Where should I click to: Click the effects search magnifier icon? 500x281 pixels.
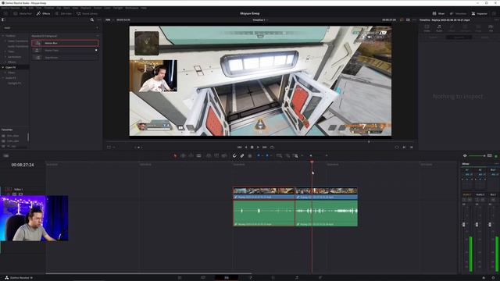[x=92, y=20]
